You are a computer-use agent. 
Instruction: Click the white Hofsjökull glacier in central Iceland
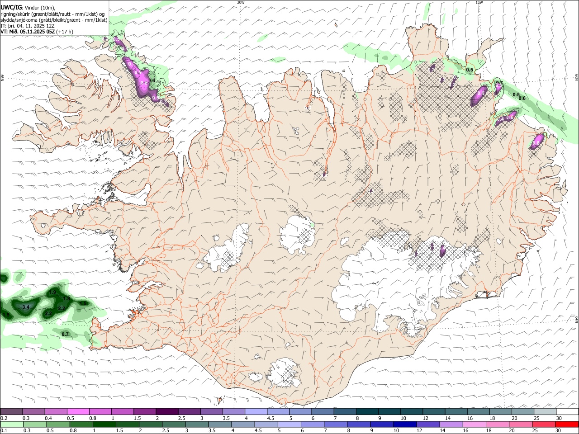tap(296, 235)
